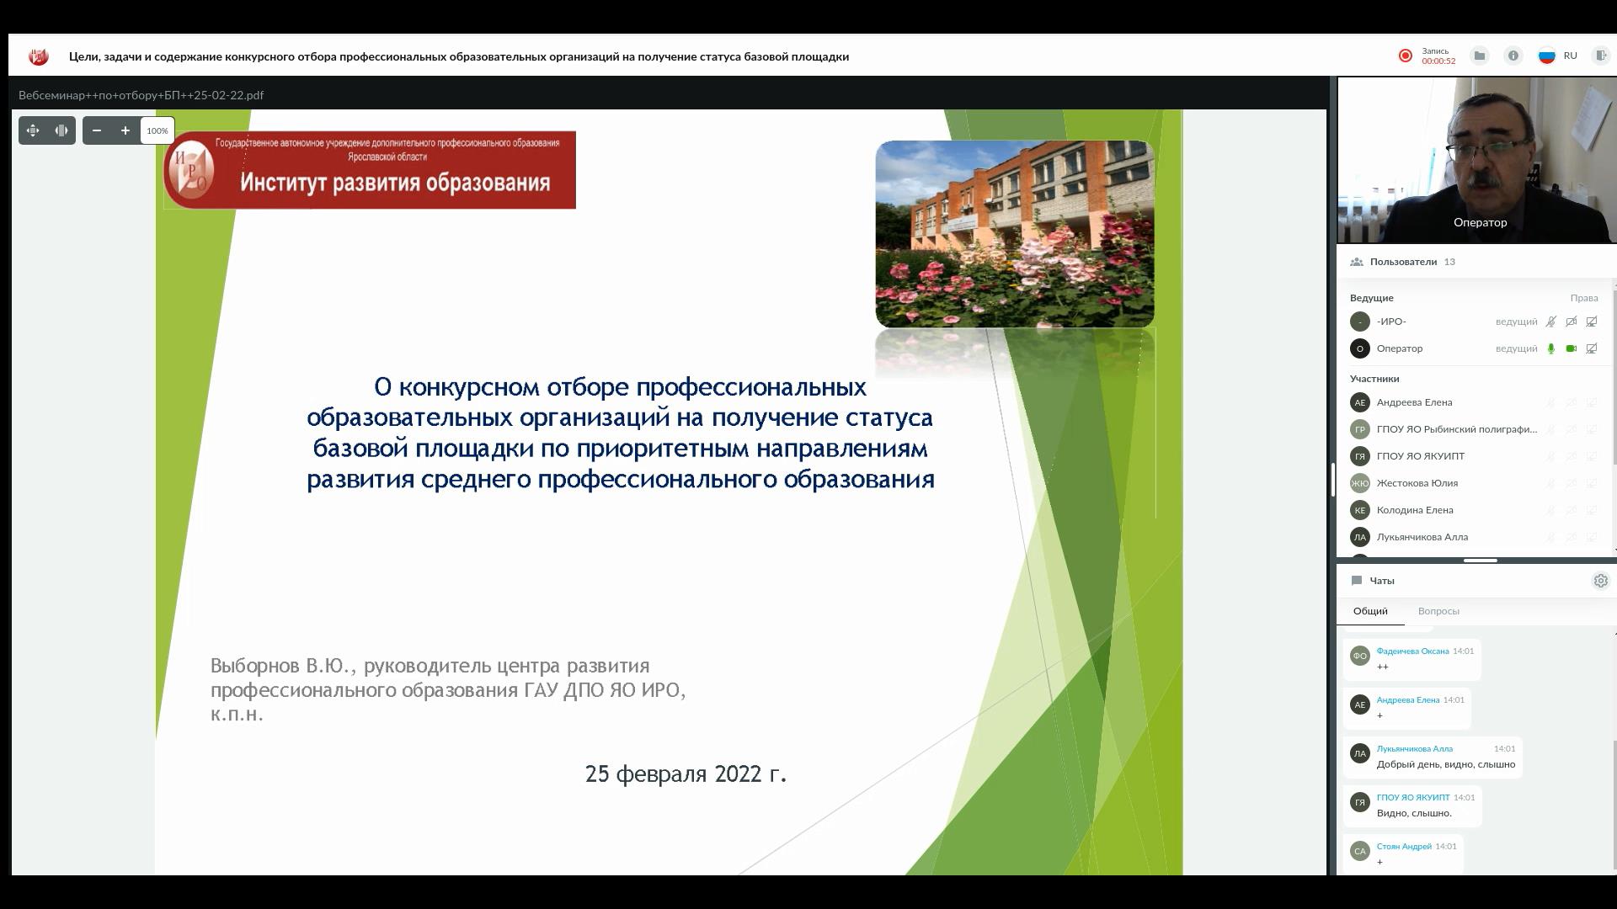Viewport: 1617px width, 909px height.
Task: Switch to the Общий chat tab
Action: point(1370,611)
